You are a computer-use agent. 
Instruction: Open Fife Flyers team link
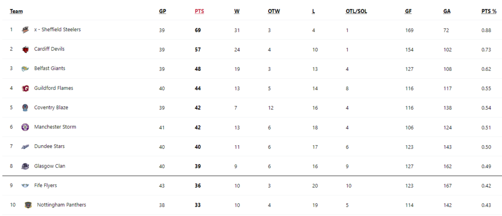[46, 185]
